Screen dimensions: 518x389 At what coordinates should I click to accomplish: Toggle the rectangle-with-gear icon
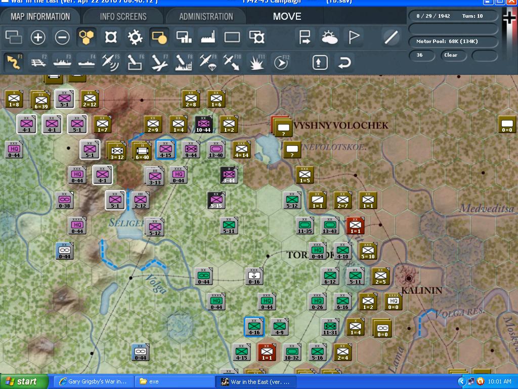coord(256,37)
